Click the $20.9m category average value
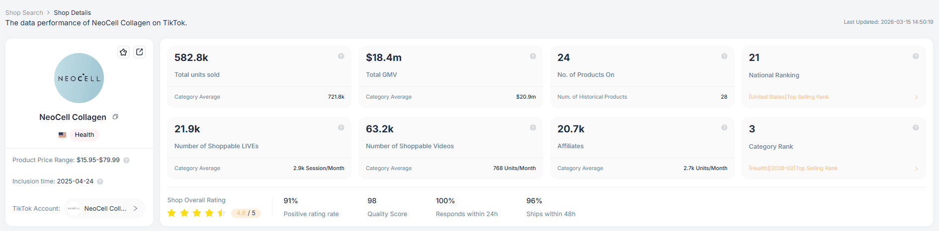Screen dimensions: 939x231 [526, 97]
